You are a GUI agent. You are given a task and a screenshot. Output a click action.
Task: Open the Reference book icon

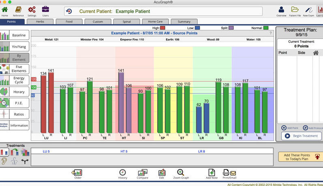click(18, 10)
